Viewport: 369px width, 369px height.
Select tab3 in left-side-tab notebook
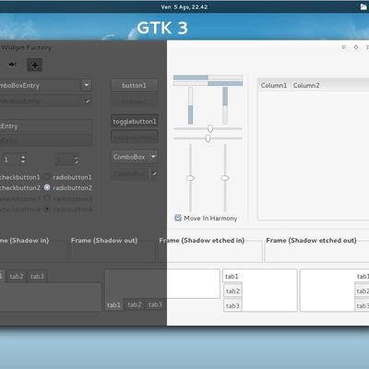click(232, 305)
